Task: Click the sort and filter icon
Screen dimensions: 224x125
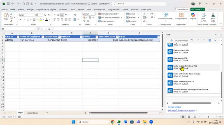Action: (x=152, y=14)
